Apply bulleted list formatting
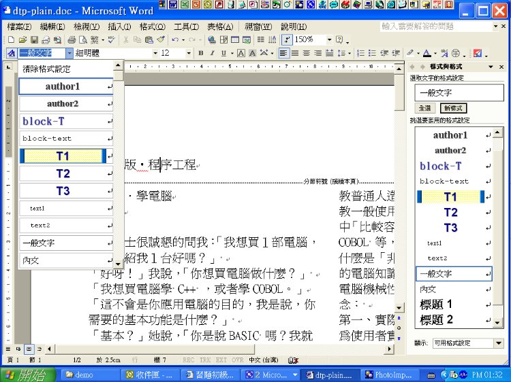Viewport: 511px width, 382px height. 372,53
